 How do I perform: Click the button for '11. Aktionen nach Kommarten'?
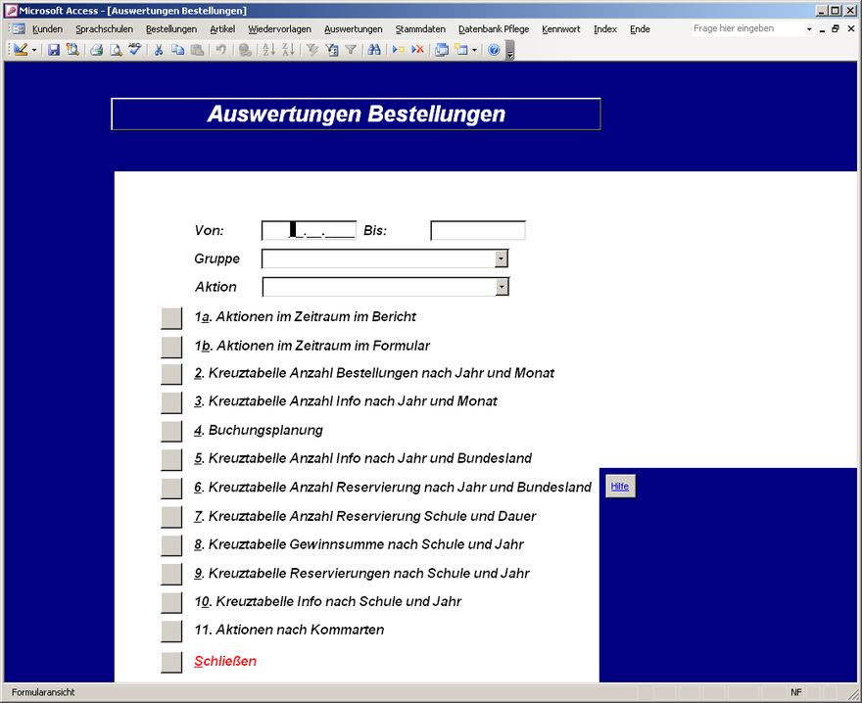click(171, 632)
